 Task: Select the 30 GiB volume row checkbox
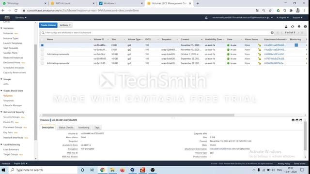[x=42, y=54]
